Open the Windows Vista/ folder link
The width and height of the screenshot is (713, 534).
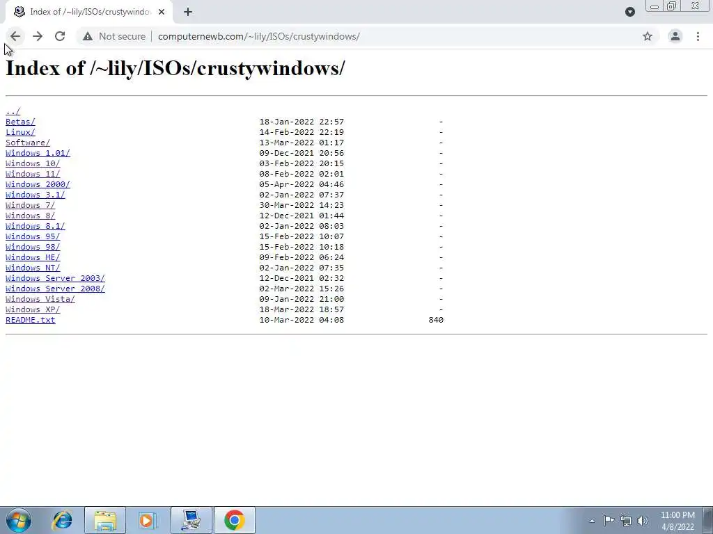(40, 299)
